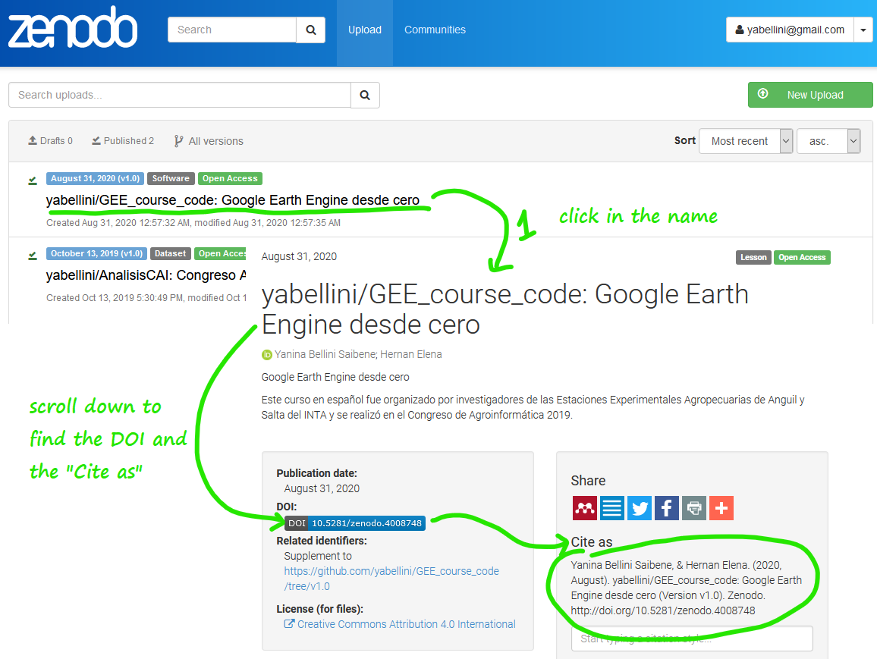877x659 pixels.
Task: Click the published check icon for AnalisisCAI
Action: click(33, 255)
